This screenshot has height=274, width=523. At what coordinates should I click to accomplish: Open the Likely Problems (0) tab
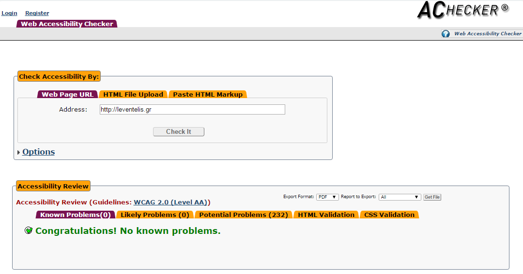(x=155, y=215)
